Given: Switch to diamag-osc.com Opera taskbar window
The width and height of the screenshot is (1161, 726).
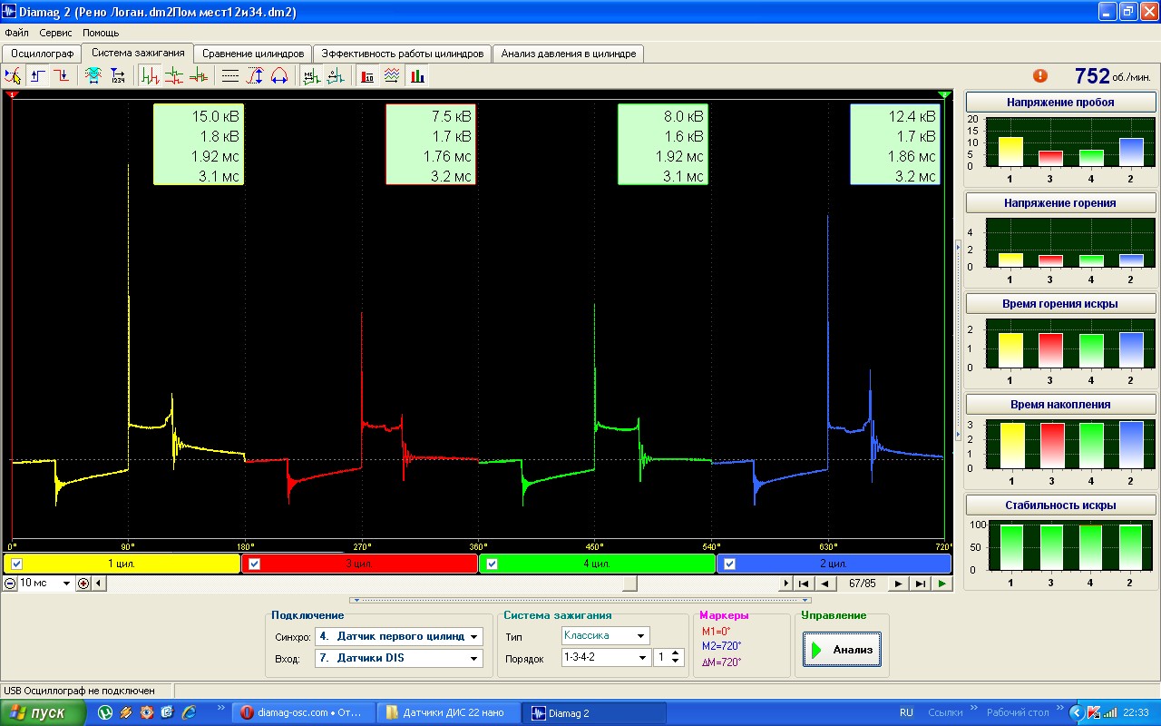Looking at the screenshot, I should click(302, 712).
